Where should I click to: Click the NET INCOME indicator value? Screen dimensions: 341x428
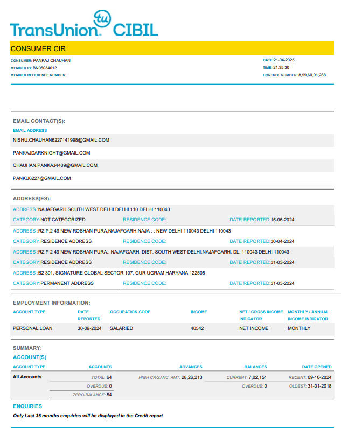[254, 328]
